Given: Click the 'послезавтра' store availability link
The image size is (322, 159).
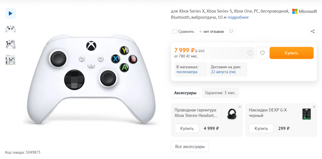Looking at the screenshot, I should click(187, 72).
